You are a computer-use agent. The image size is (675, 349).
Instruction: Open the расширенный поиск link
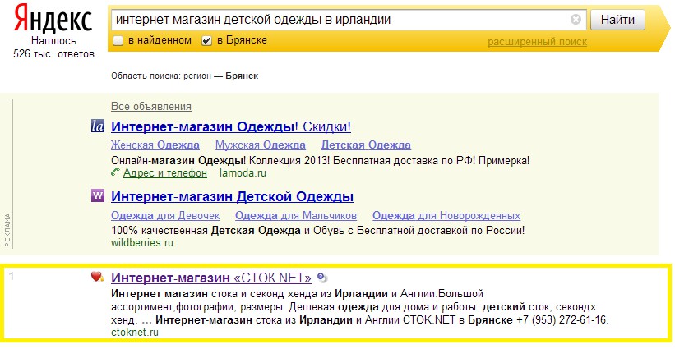pos(537,42)
